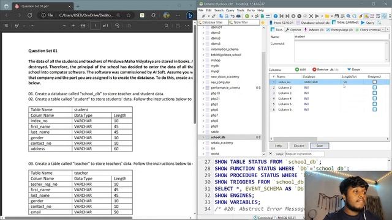Screen dimensions: 392x220
Task: Click the yellow favorites star beside Table filter
Action: click(x=263, y=23)
